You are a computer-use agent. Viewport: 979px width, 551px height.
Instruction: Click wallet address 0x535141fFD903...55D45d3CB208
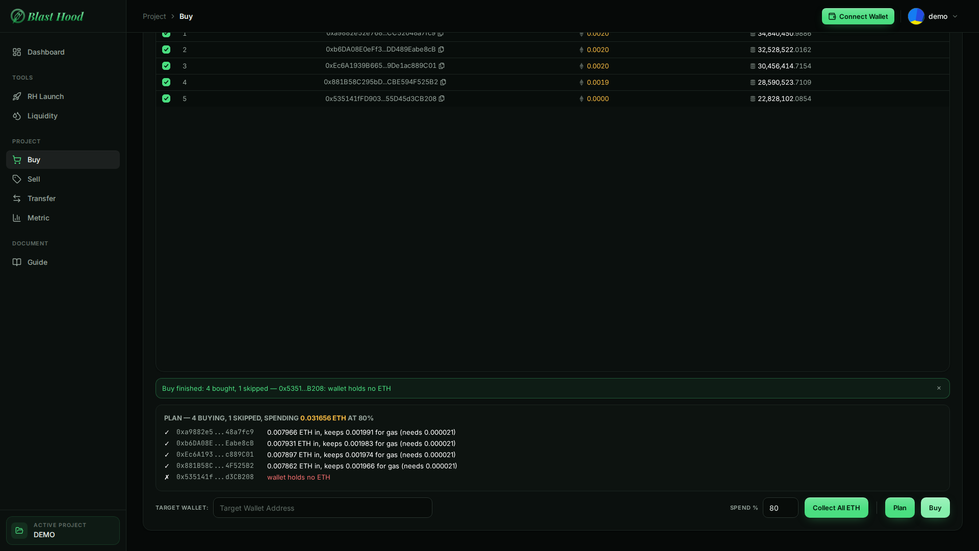coord(380,98)
